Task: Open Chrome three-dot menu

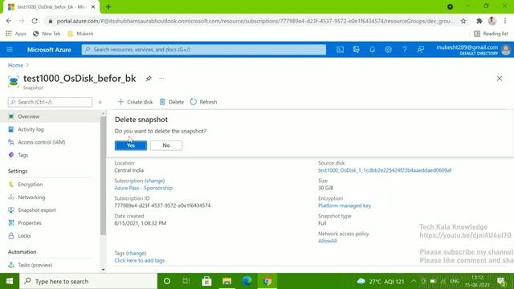Action: [x=505, y=21]
